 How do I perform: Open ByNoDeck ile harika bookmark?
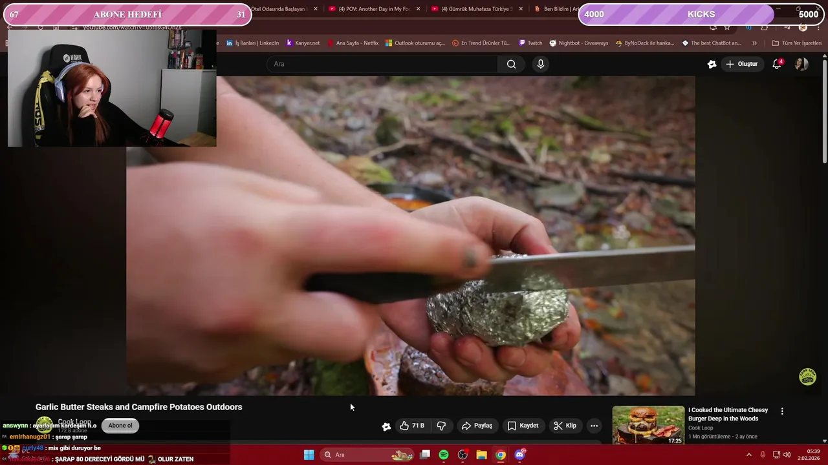(x=644, y=43)
